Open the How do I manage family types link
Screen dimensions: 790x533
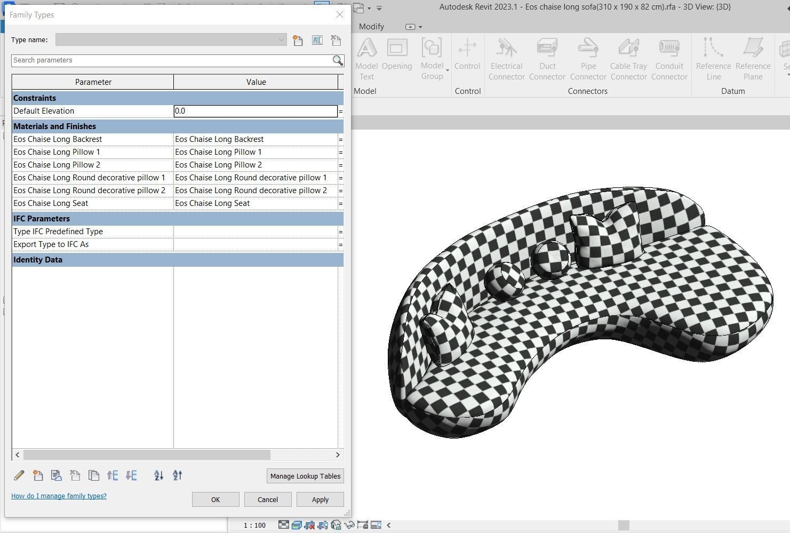coord(59,496)
